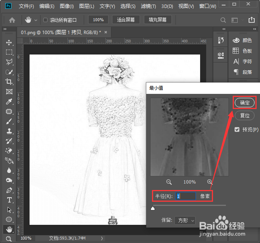The image size is (260, 243).
Task: Open the search magnifier in options bar
Action: pyautogui.click(x=223, y=20)
